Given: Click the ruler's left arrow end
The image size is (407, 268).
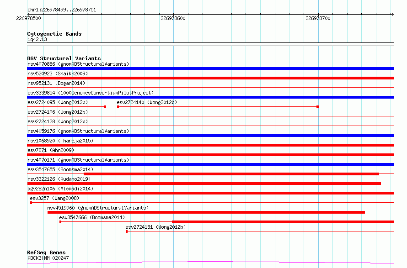Looking at the screenshot, I should (28, 15).
